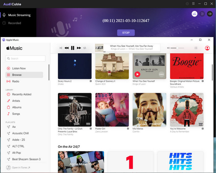Viewport: 216px width, 173px height.
Task: Open the Apple Music TV station tile
Action: click(81, 162)
